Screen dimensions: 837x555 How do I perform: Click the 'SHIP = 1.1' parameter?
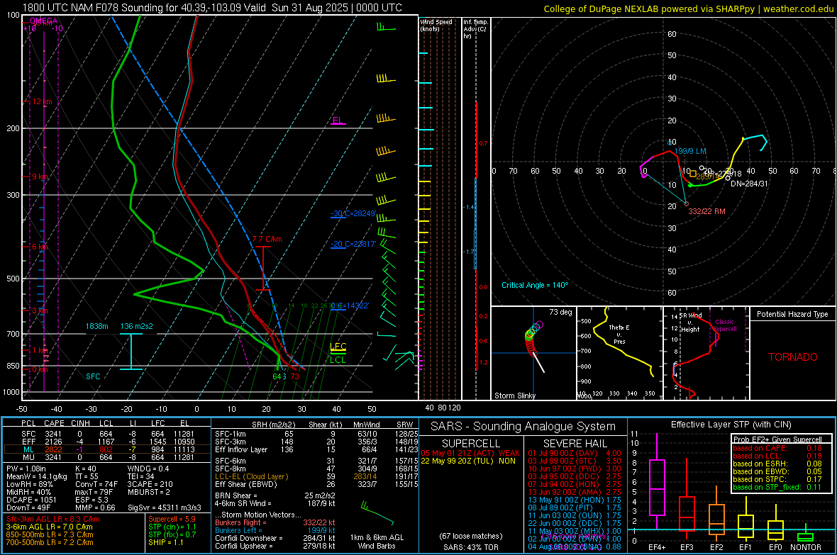[165, 542]
